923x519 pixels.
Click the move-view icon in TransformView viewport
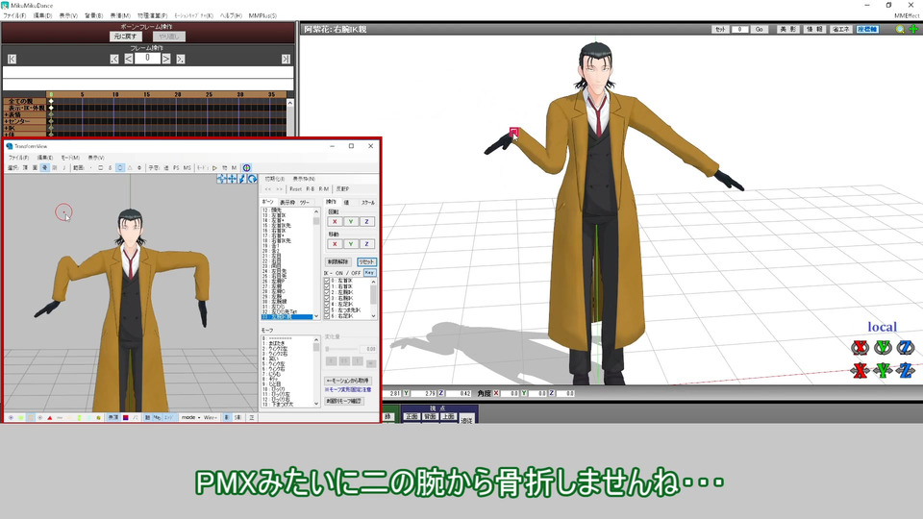pyautogui.click(x=222, y=179)
